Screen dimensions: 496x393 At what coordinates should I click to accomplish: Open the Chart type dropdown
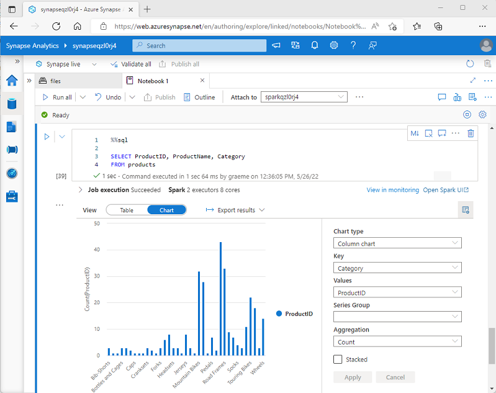(397, 243)
